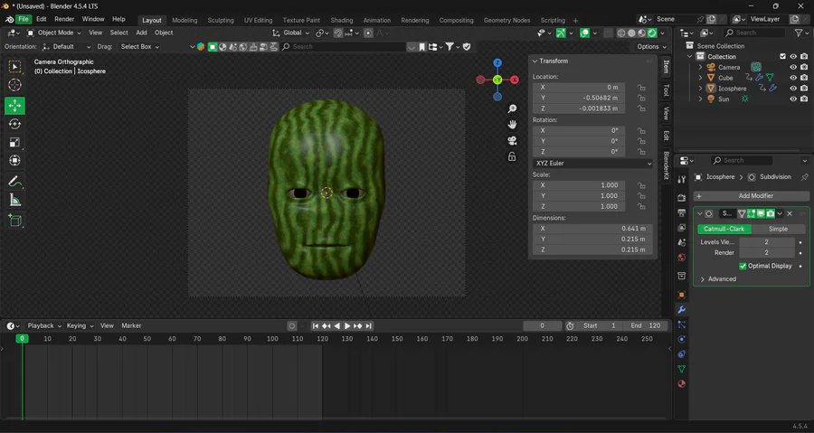Hide the Cube in the viewport

pos(793,78)
